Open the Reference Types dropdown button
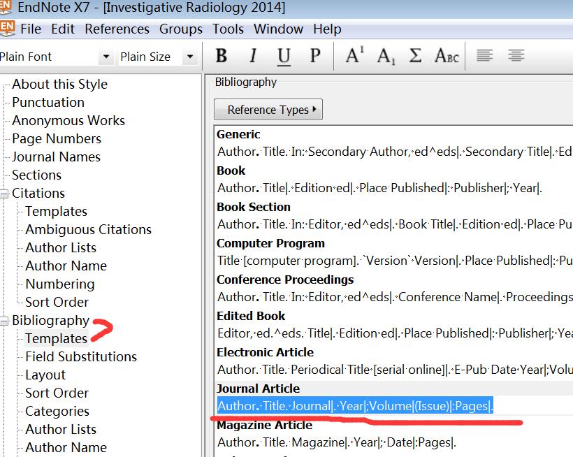 pos(268,110)
